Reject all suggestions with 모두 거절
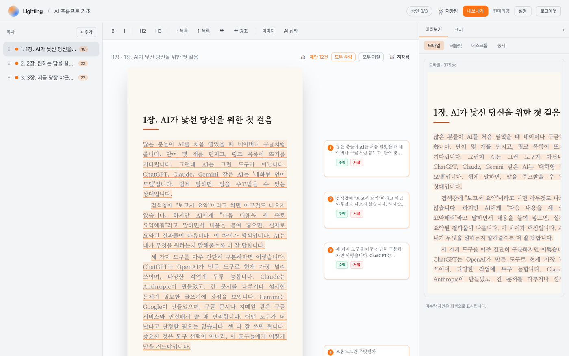This screenshot has height=356, width=569. tap(371, 57)
